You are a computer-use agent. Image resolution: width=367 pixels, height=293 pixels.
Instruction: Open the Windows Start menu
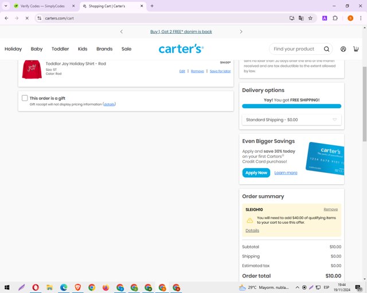click(7, 287)
